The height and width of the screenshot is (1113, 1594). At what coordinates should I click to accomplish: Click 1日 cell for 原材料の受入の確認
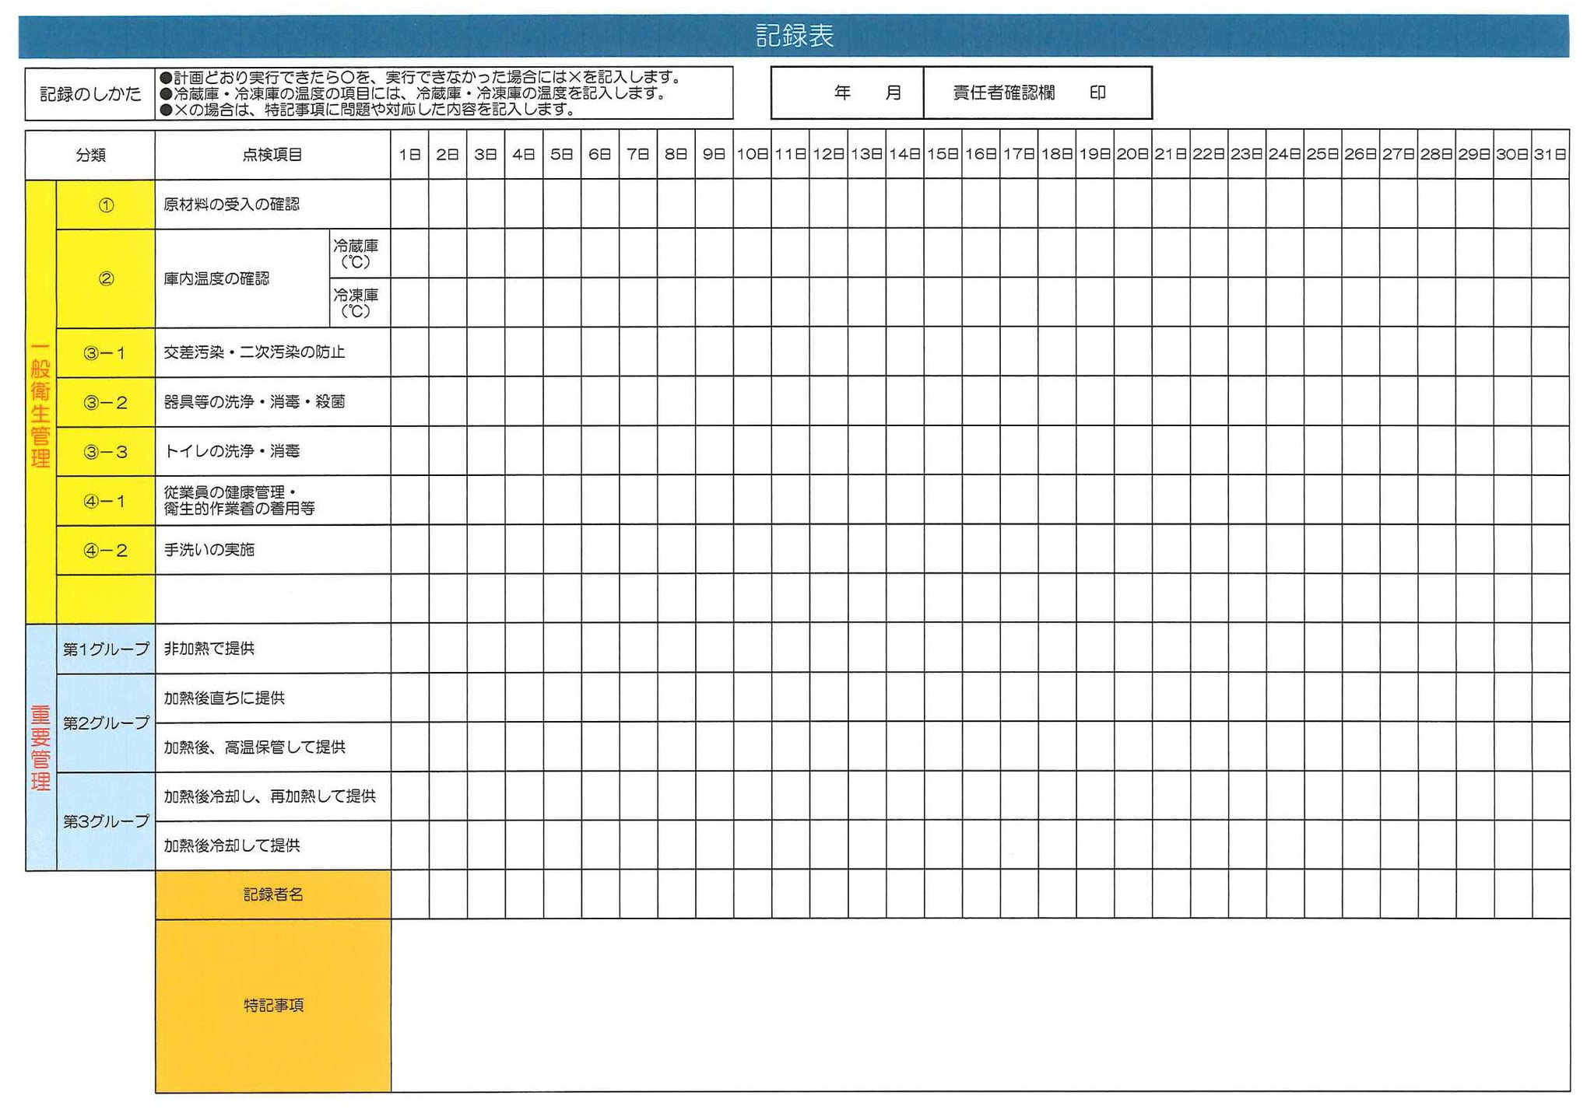pos(409,205)
